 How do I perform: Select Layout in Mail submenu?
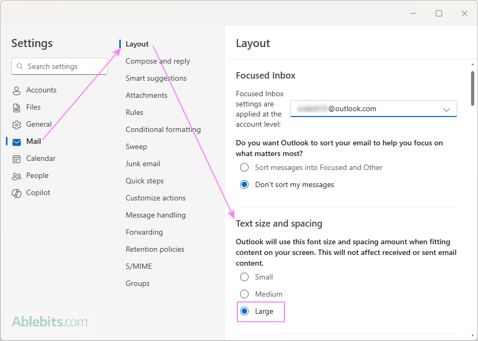[x=137, y=44]
